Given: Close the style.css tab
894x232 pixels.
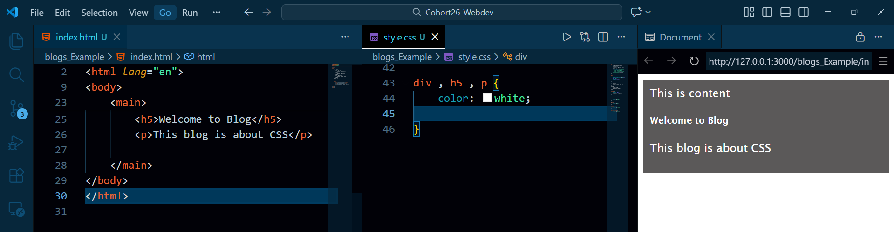Looking at the screenshot, I should click(x=435, y=37).
